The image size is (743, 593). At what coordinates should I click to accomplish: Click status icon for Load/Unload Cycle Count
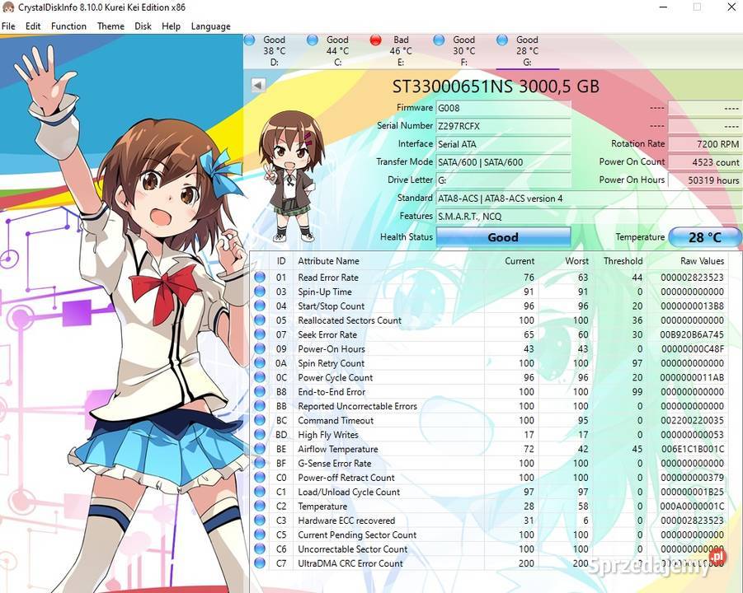point(260,492)
